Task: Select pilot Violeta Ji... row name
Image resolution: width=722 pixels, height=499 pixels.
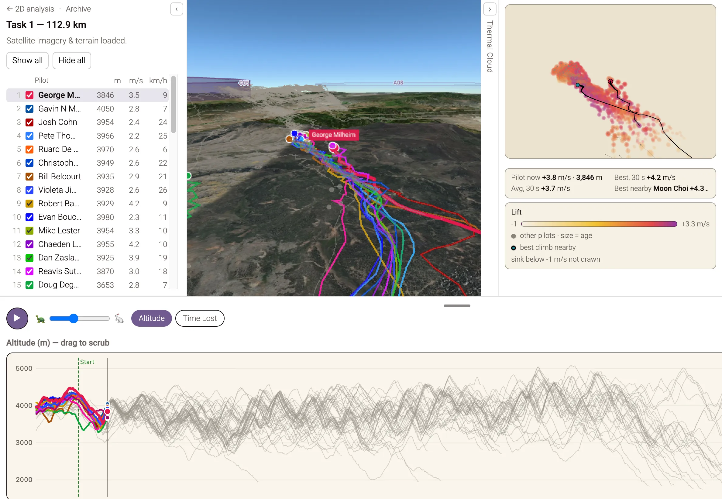Action: (x=57, y=190)
